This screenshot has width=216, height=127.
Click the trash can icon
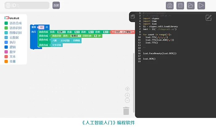click(126, 110)
